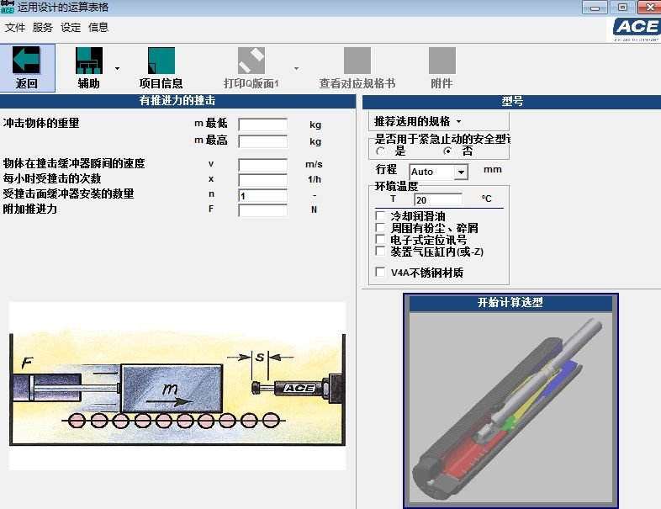Open the 辅助 helper tool icon
Screen dimensions: 661x509
89,61
